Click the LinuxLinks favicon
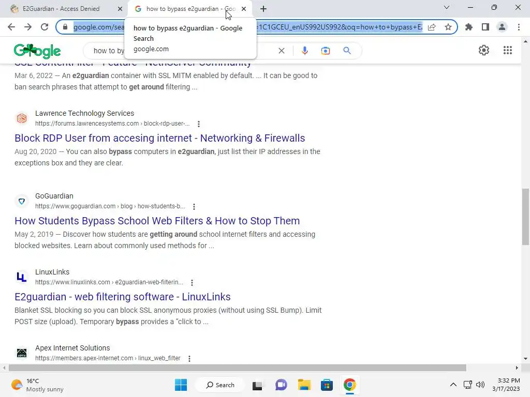 22,277
